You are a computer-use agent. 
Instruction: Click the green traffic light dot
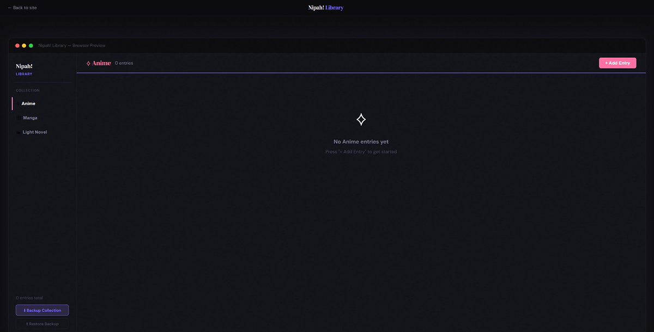pyautogui.click(x=30, y=45)
